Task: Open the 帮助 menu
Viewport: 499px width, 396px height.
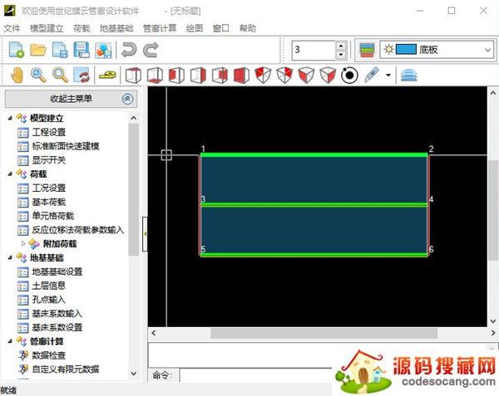Action: click(x=248, y=28)
